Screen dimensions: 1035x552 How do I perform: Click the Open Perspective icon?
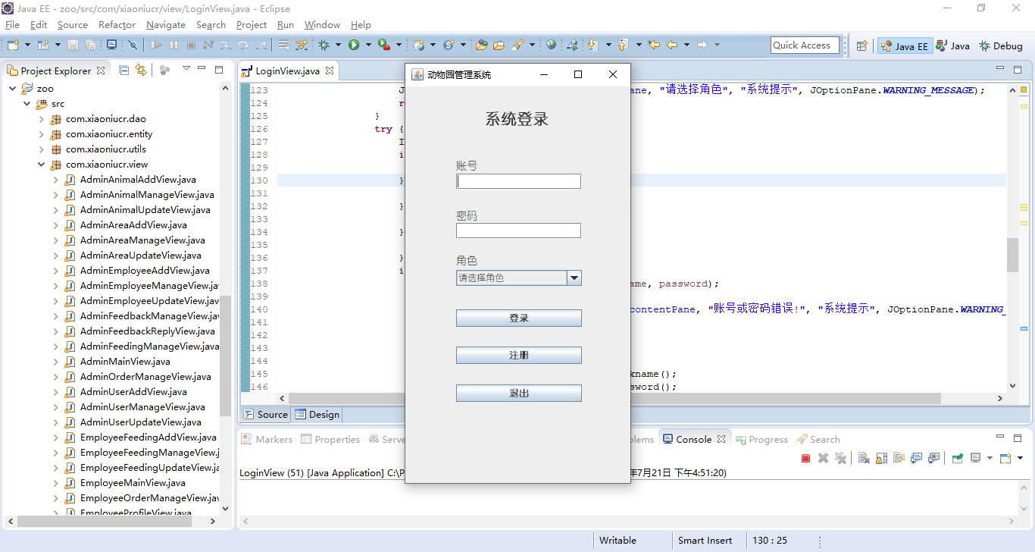tap(861, 45)
